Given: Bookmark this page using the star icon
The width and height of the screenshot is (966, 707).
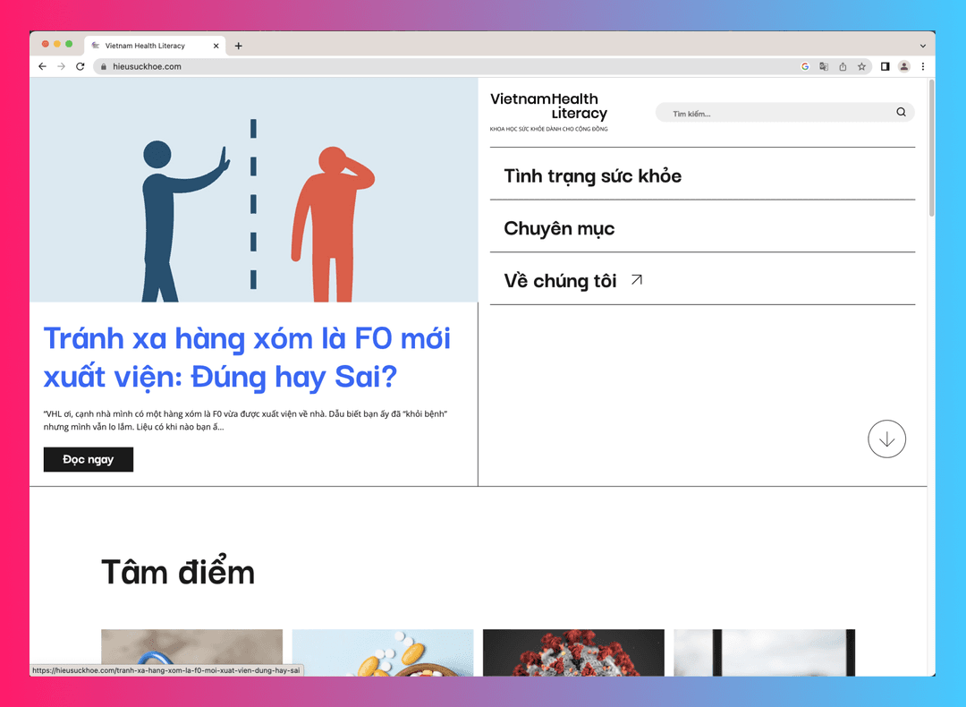Looking at the screenshot, I should click(x=860, y=66).
